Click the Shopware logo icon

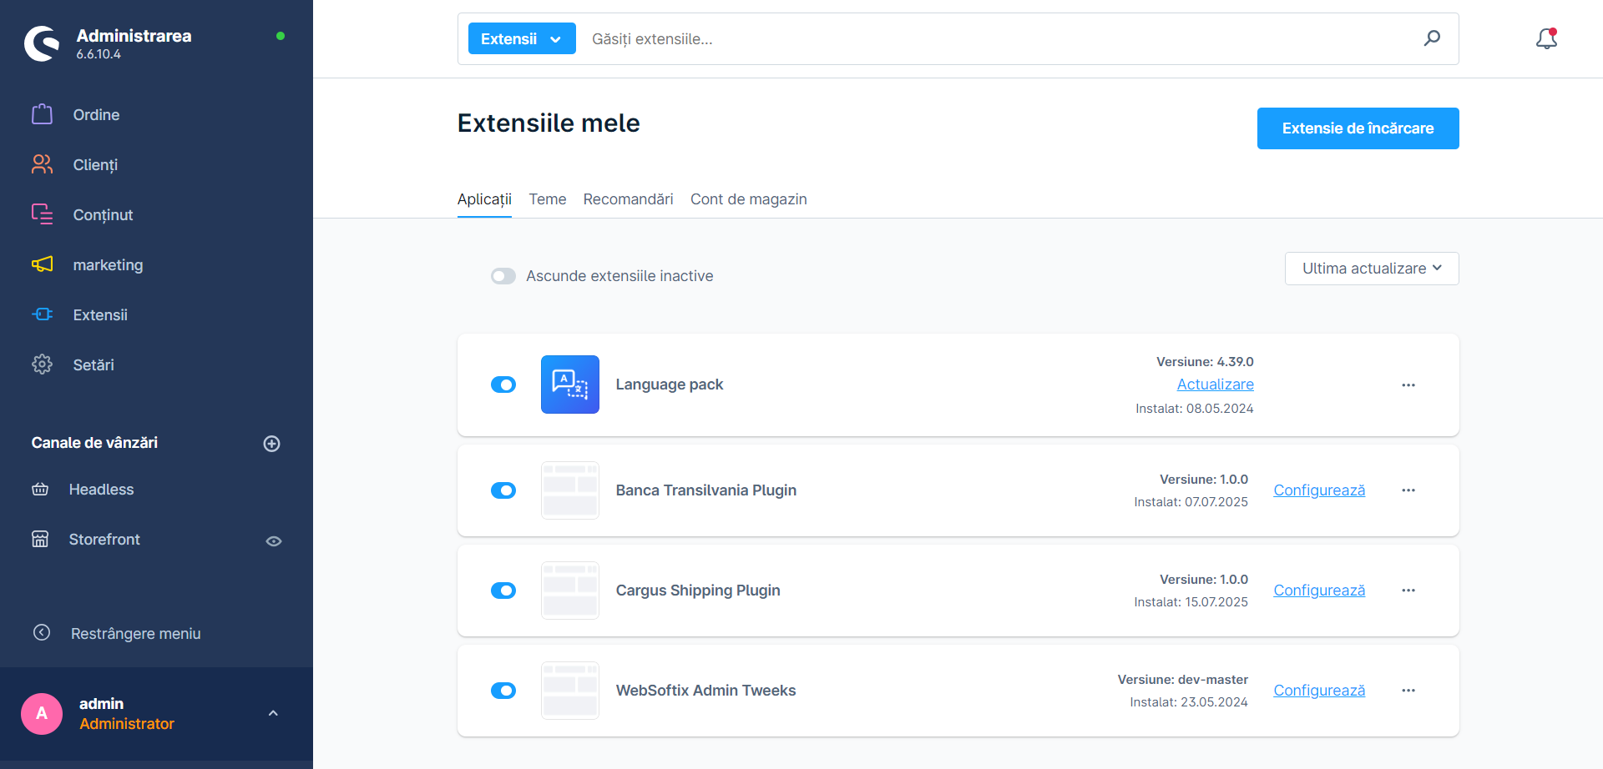[x=42, y=43]
